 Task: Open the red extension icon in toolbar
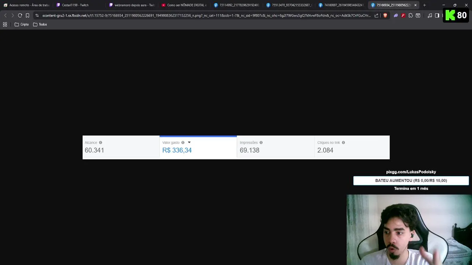coord(403,15)
